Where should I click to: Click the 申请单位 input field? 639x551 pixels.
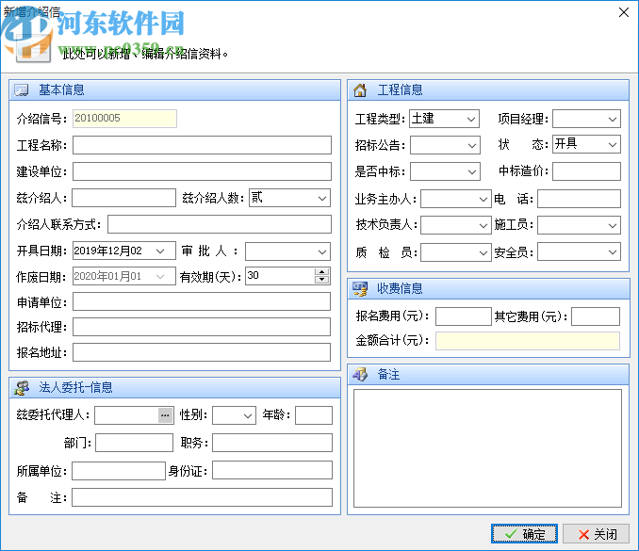click(202, 301)
